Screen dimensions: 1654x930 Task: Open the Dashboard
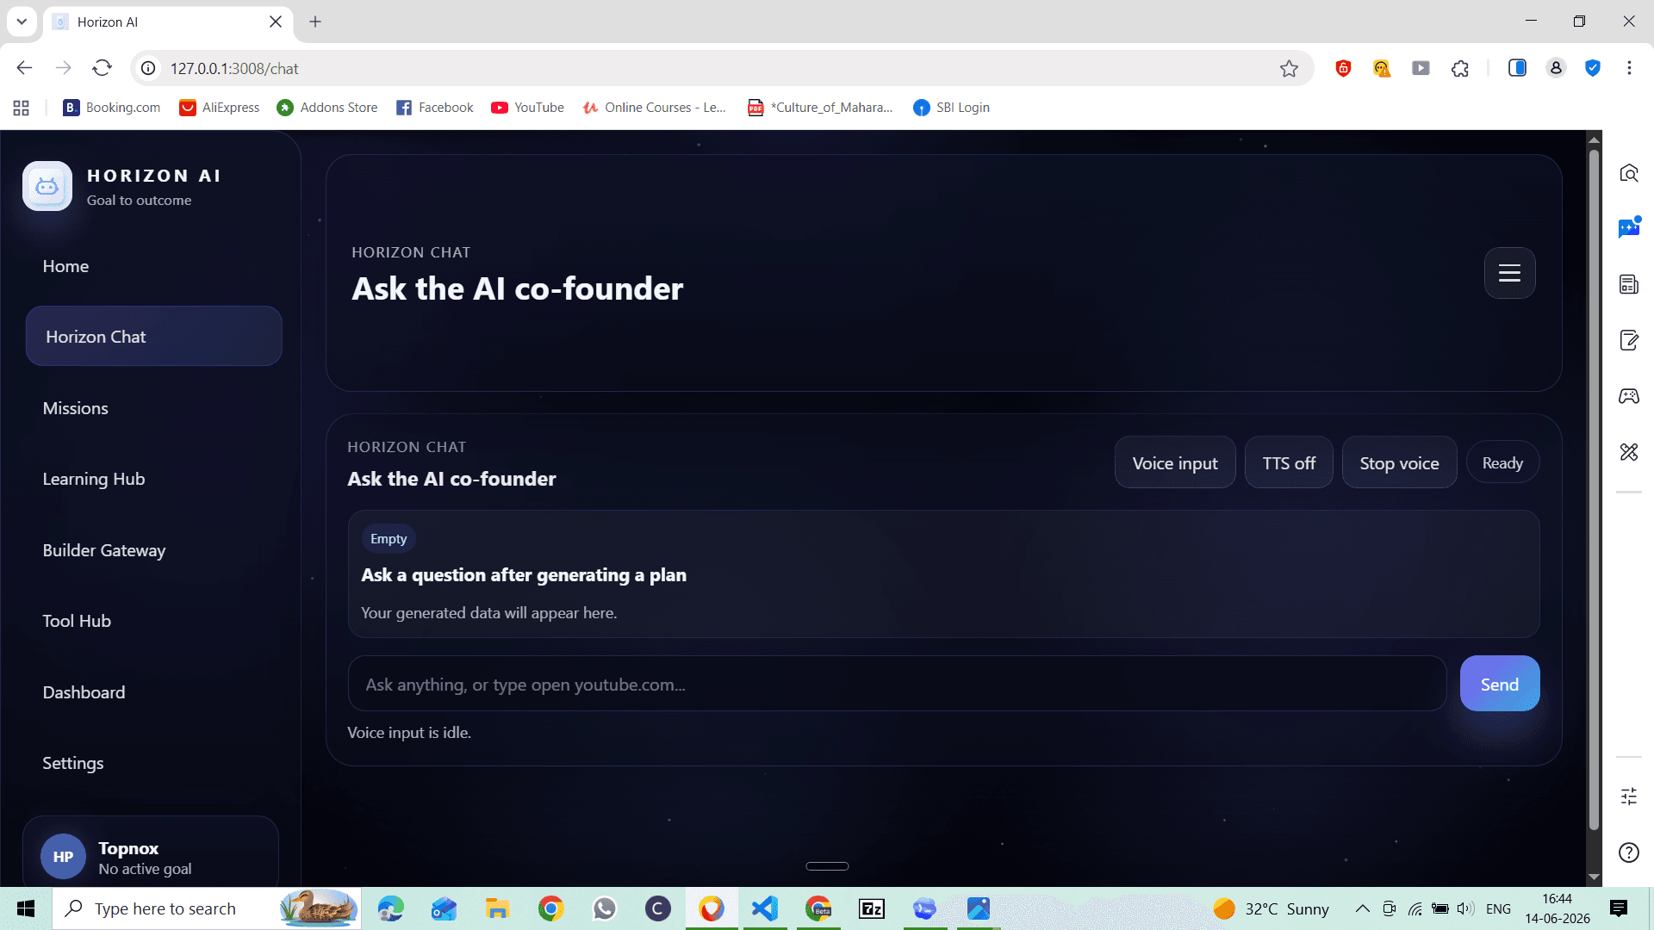84,692
